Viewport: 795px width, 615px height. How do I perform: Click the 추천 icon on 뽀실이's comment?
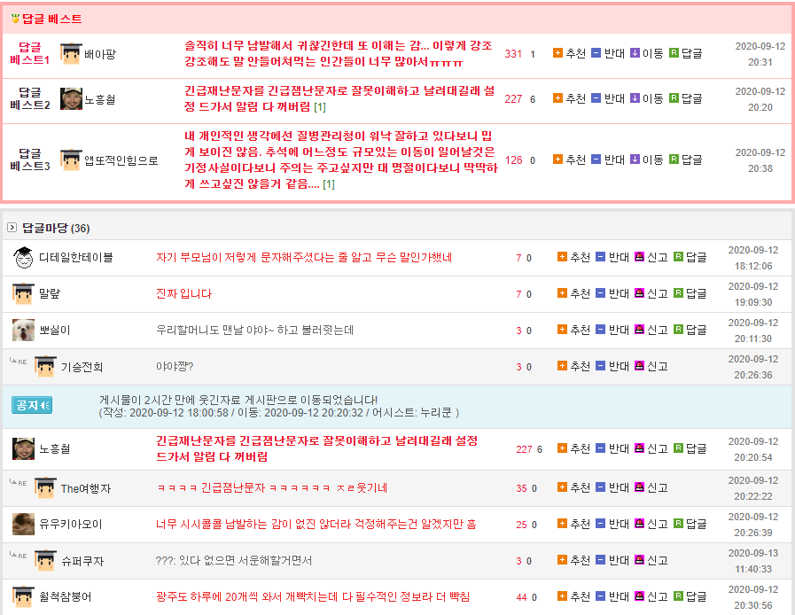point(562,330)
